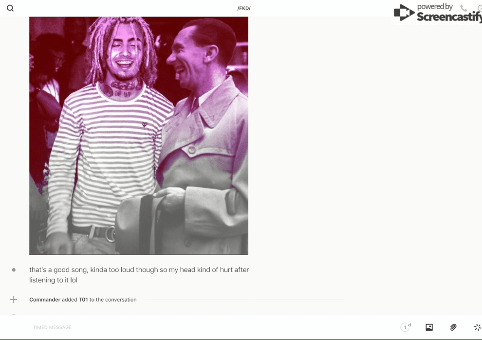Select the "that's a good song" message
Viewport: 482px width, 340px height.
click(139, 275)
